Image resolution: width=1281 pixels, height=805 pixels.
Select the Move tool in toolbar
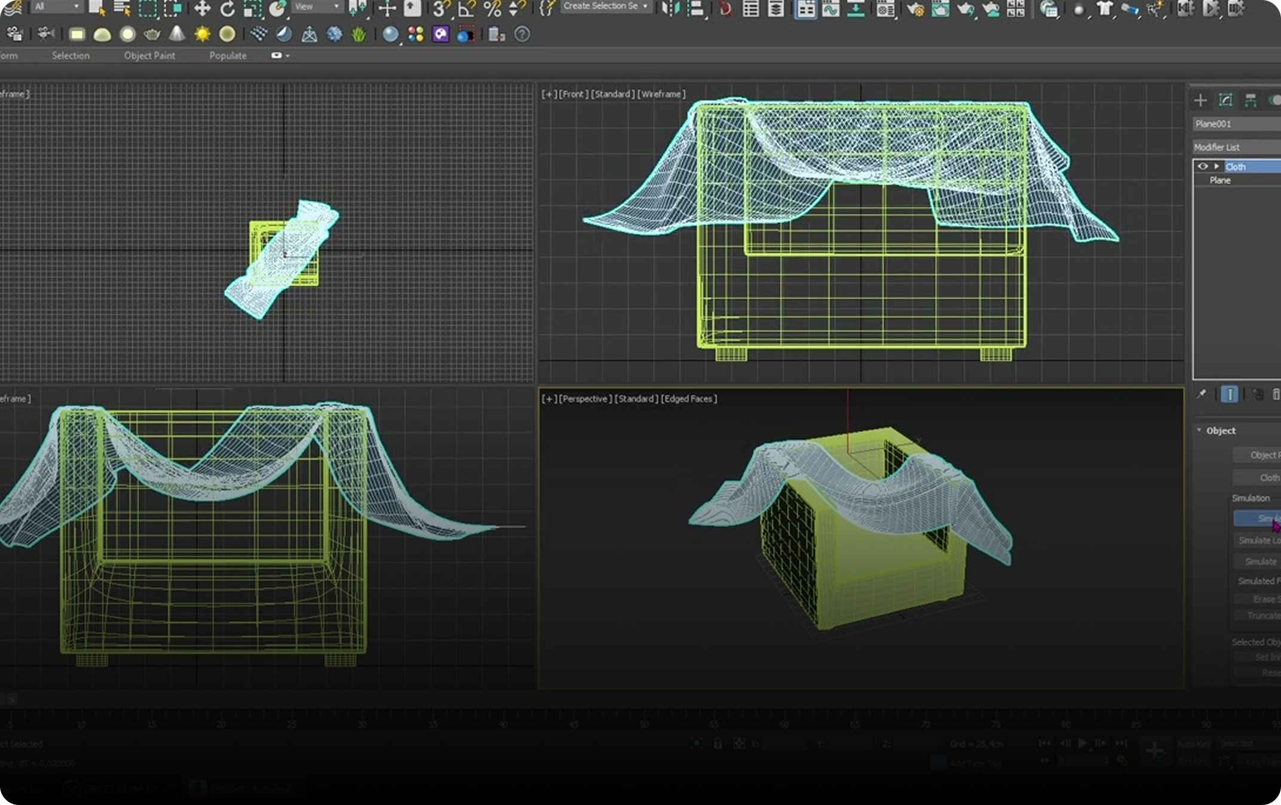point(202,8)
